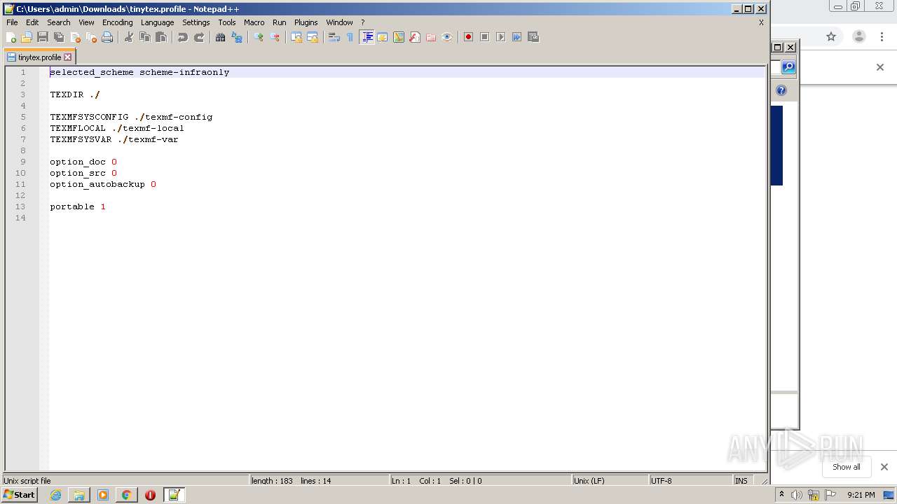Click the Close All toolbar icon
897x504 pixels.
tap(91, 37)
